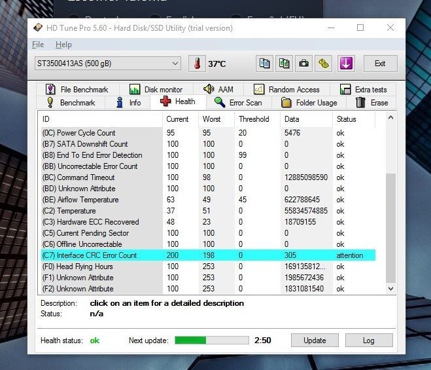Click the Worst column header
This screenshot has height=370, width=431.
[x=216, y=119]
